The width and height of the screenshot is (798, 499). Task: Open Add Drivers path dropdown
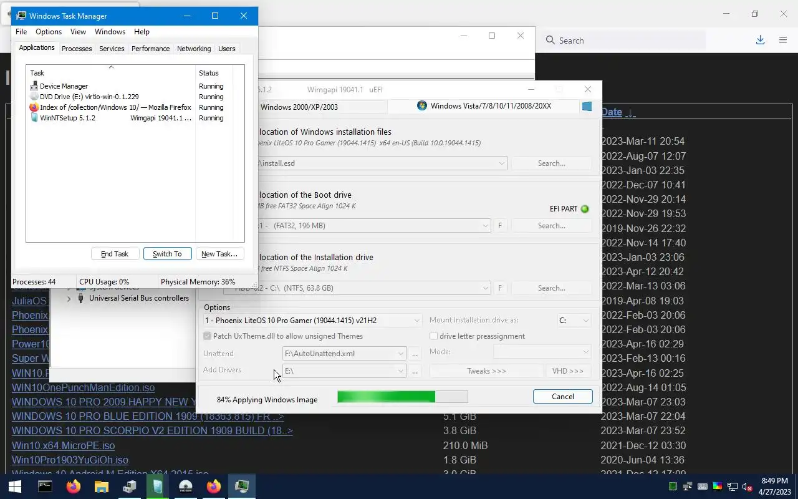(x=400, y=371)
